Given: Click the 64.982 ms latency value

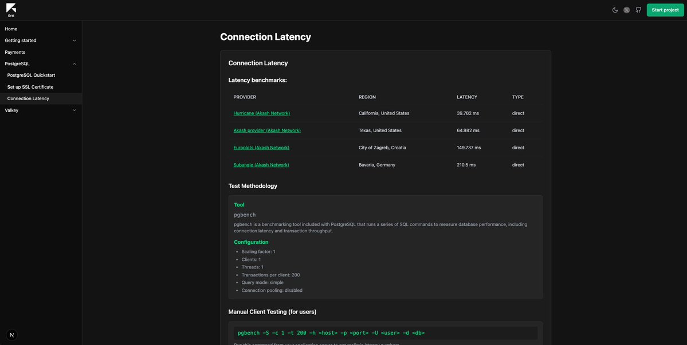Looking at the screenshot, I should [468, 130].
